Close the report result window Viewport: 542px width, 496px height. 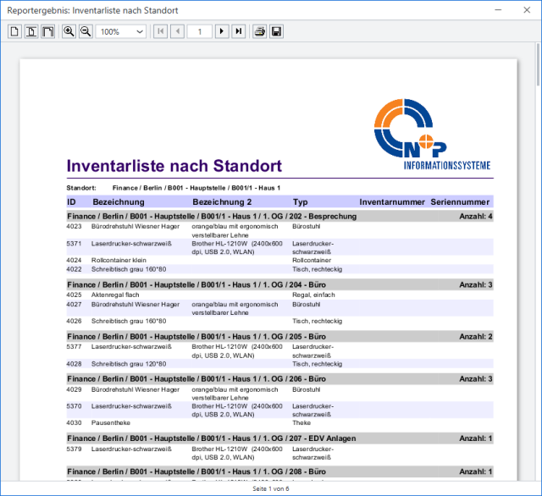coord(527,10)
